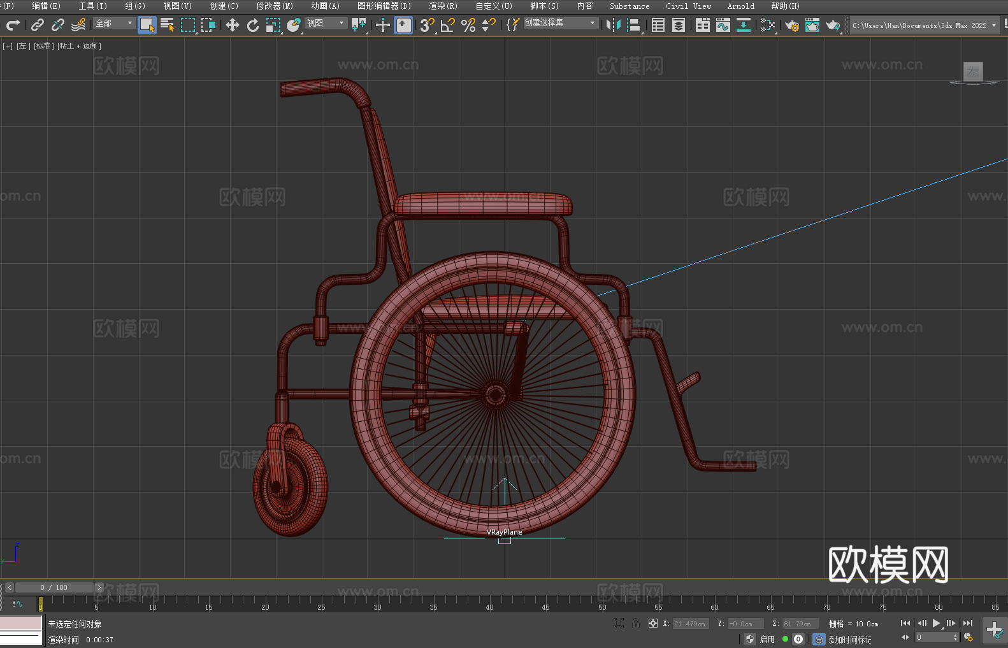Open the selection filter 全部 dropdown
Image resolution: width=1008 pixels, height=648 pixels.
pyautogui.click(x=115, y=23)
